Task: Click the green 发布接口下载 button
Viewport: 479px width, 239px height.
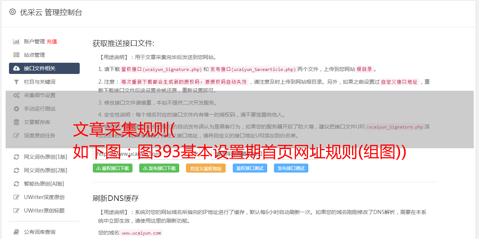Action: pyautogui.click(x=159, y=168)
